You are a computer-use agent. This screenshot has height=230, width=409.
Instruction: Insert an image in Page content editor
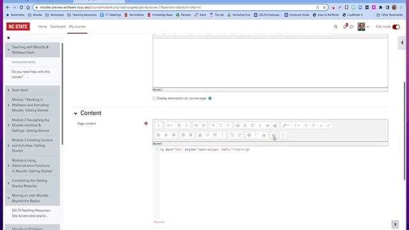(x=237, y=125)
